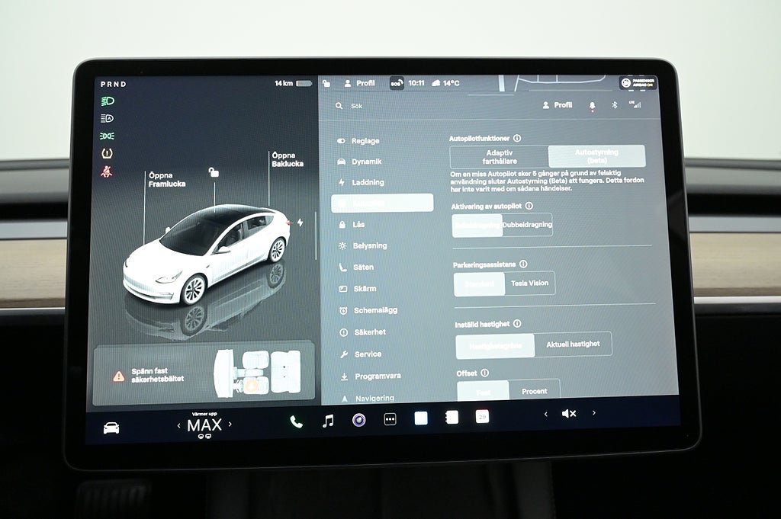781x519 pixels.
Task: Tap the car controls icon
Action: click(x=111, y=428)
